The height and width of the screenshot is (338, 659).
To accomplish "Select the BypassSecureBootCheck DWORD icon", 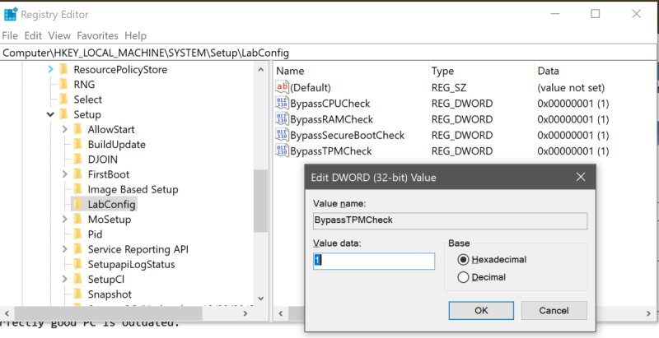I will pyautogui.click(x=282, y=135).
